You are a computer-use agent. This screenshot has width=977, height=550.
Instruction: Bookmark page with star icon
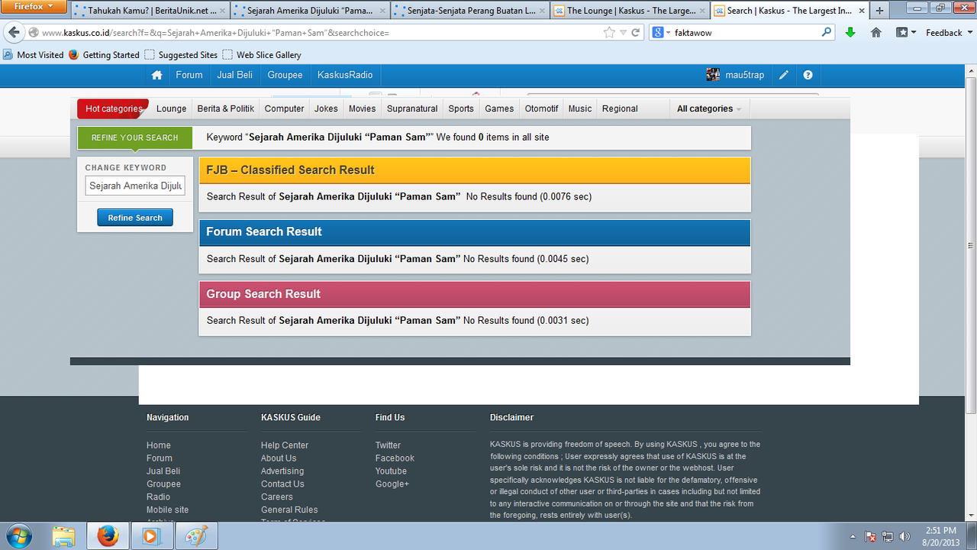point(608,33)
